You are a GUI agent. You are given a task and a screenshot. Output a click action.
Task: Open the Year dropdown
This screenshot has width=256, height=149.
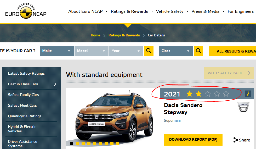point(126,51)
